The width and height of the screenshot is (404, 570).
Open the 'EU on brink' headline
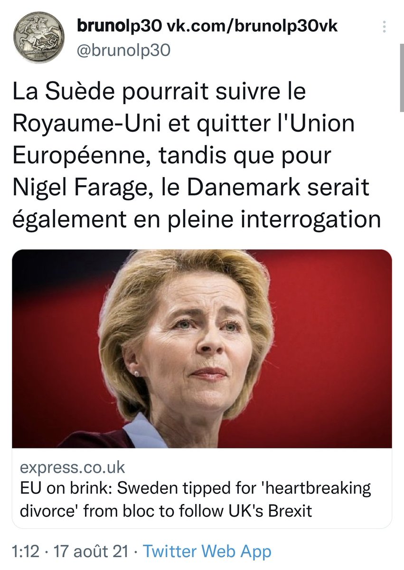(196, 489)
